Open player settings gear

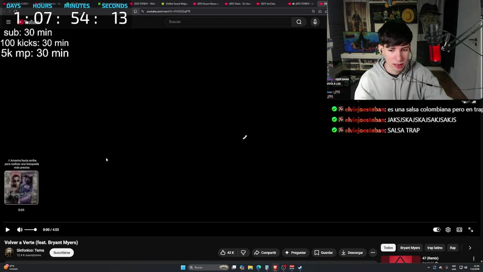448,230
